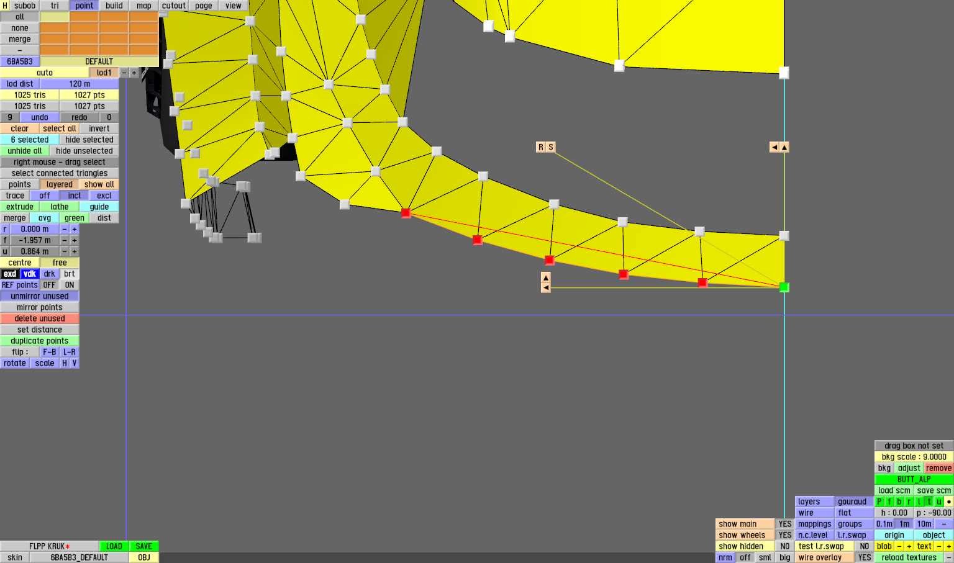Image resolution: width=954 pixels, height=563 pixels.
Task: Turn REF points OFF
Action: [50, 285]
